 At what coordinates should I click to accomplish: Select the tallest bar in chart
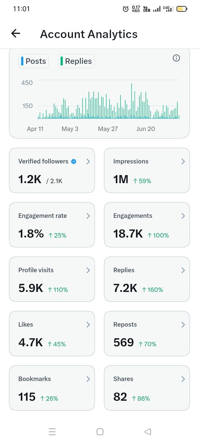pos(131,101)
